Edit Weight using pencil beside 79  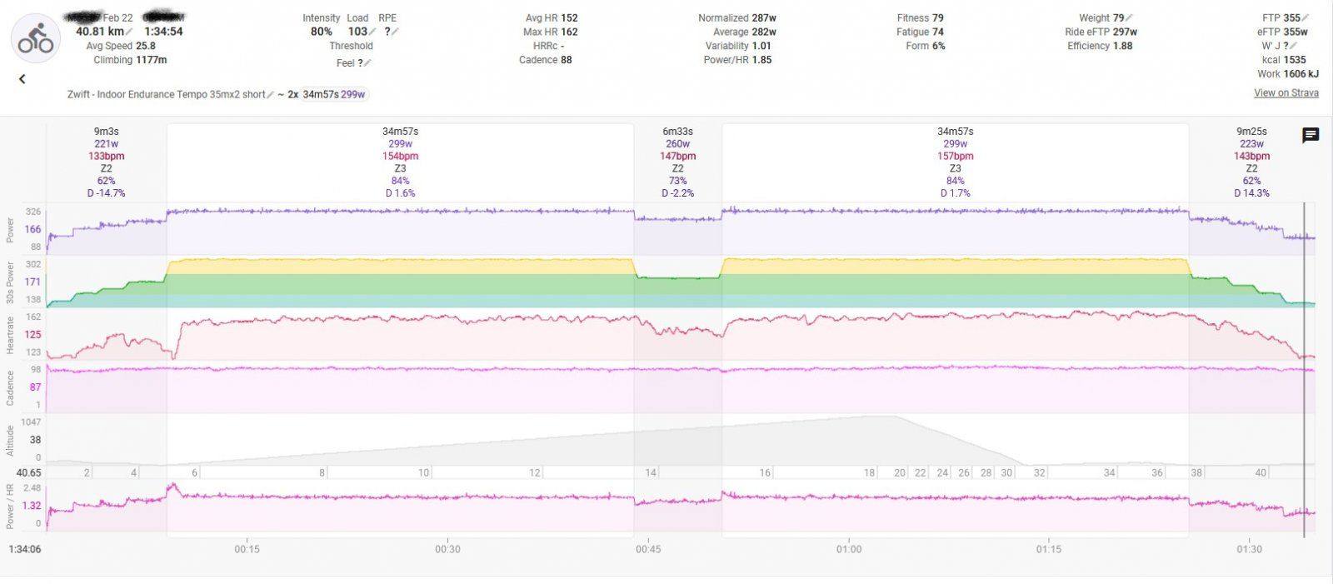pyautogui.click(x=1130, y=17)
